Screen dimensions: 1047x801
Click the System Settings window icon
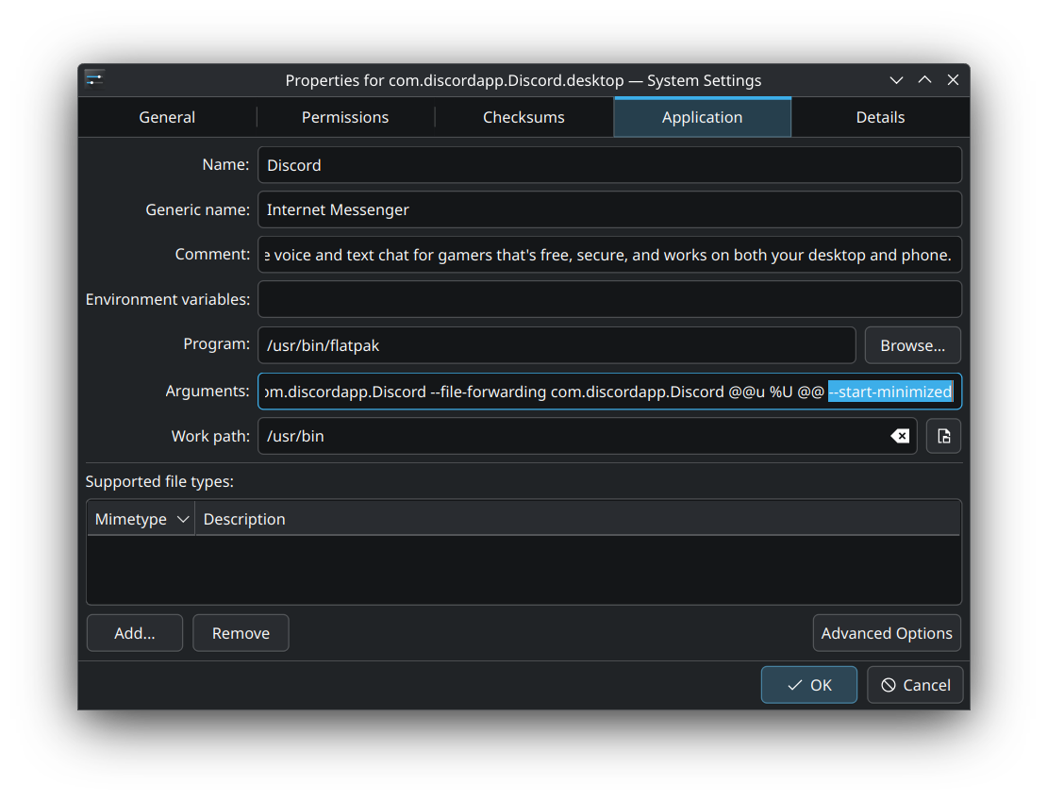pyautogui.click(x=94, y=79)
